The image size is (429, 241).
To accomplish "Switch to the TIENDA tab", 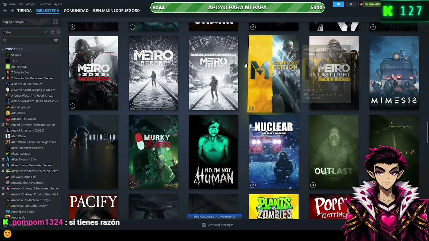I will pyautogui.click(x=24, y=11).
